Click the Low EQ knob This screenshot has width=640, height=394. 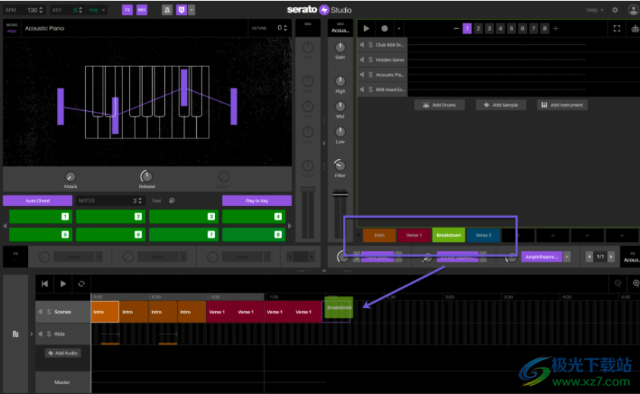340,132
